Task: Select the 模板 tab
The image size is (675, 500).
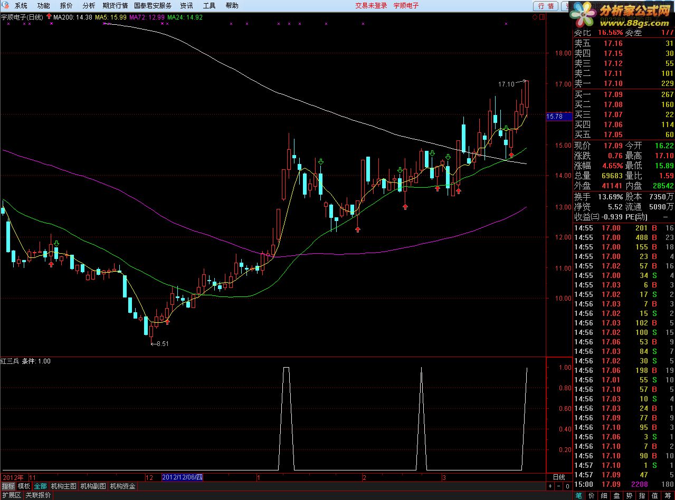Action: click(24, 486)
